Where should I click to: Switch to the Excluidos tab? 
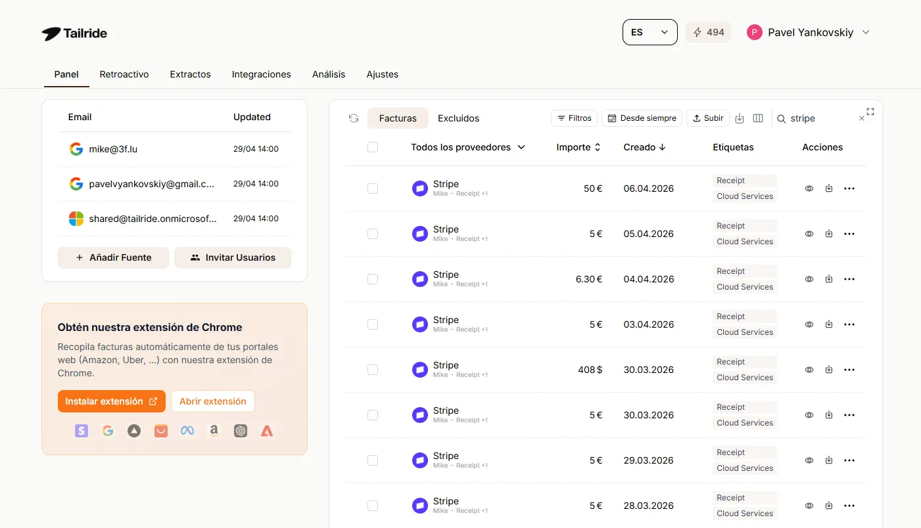tap(458, 118)
